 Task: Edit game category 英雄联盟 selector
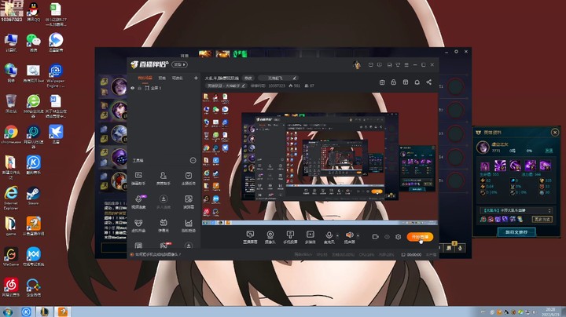pyautogui.click(x=226, y=86)
